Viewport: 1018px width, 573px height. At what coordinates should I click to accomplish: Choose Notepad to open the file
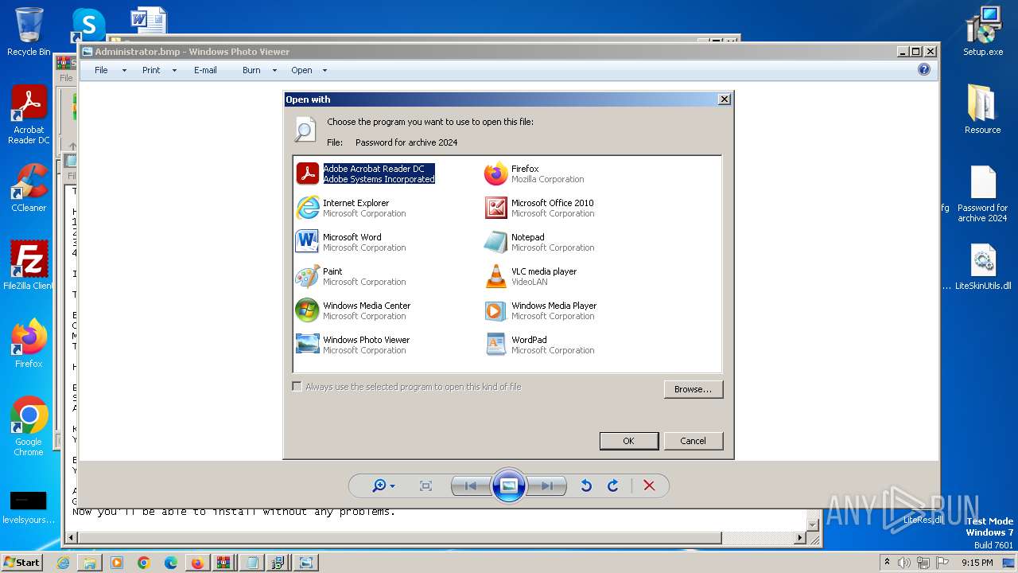pyautogui.click(x=539, y=242)
